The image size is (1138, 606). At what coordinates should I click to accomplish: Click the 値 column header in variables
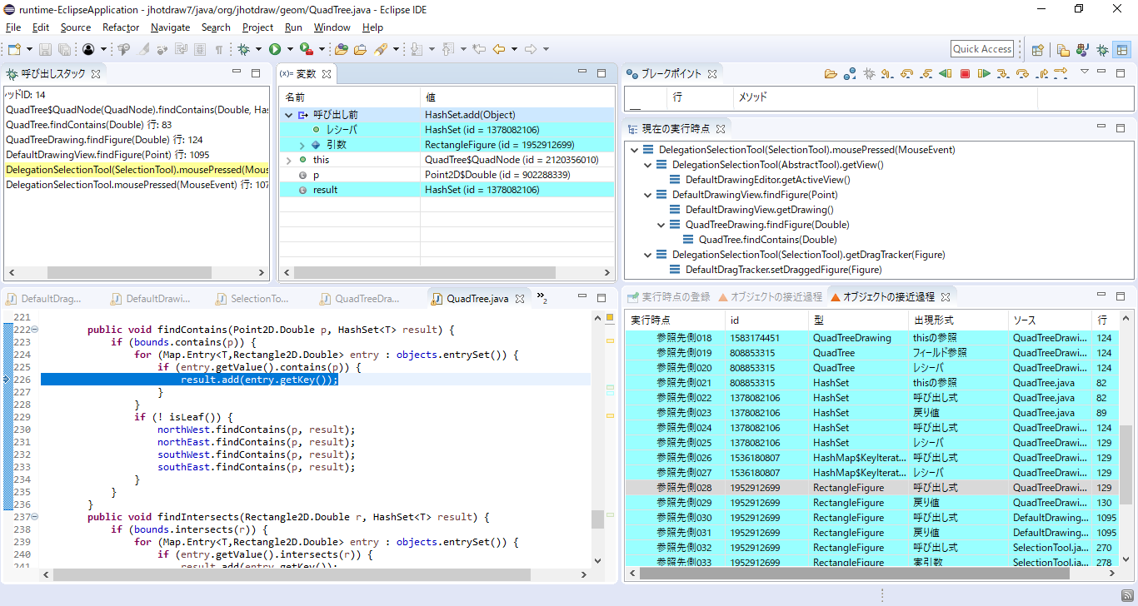(x=517, y=97)
